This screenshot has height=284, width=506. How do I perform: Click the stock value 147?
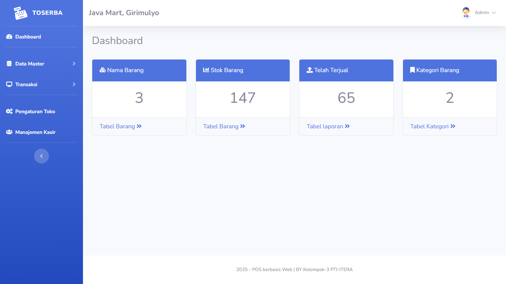coord(243,98)
